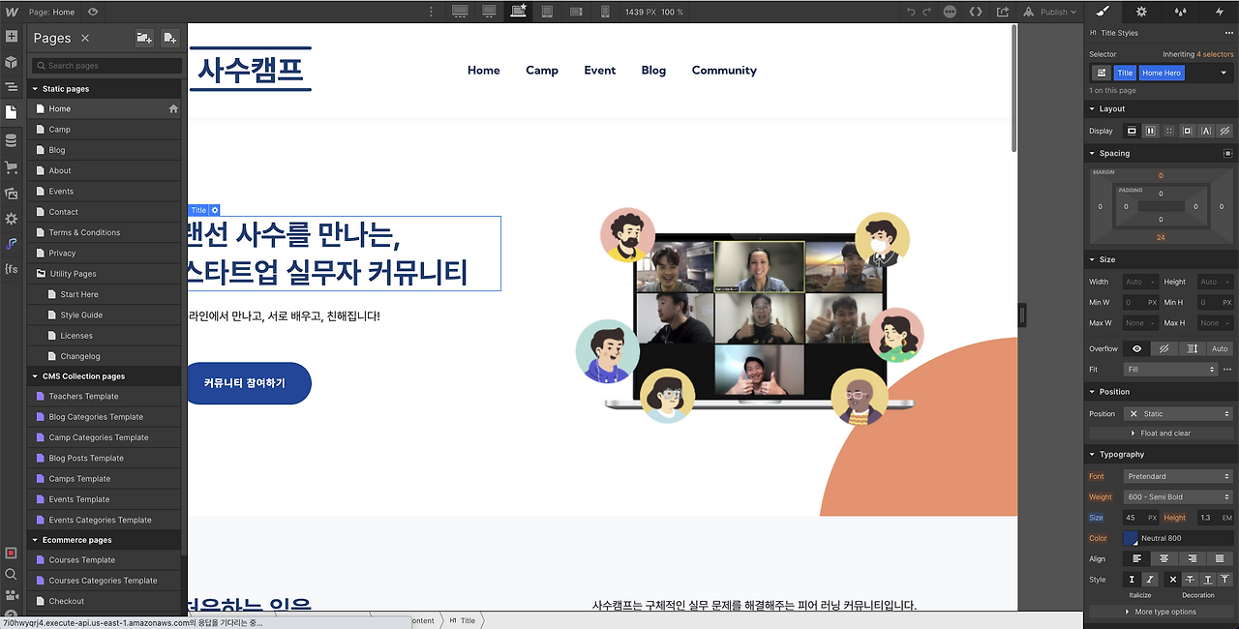
Task: Open the Assets image panel
Action: click(12, 193)
